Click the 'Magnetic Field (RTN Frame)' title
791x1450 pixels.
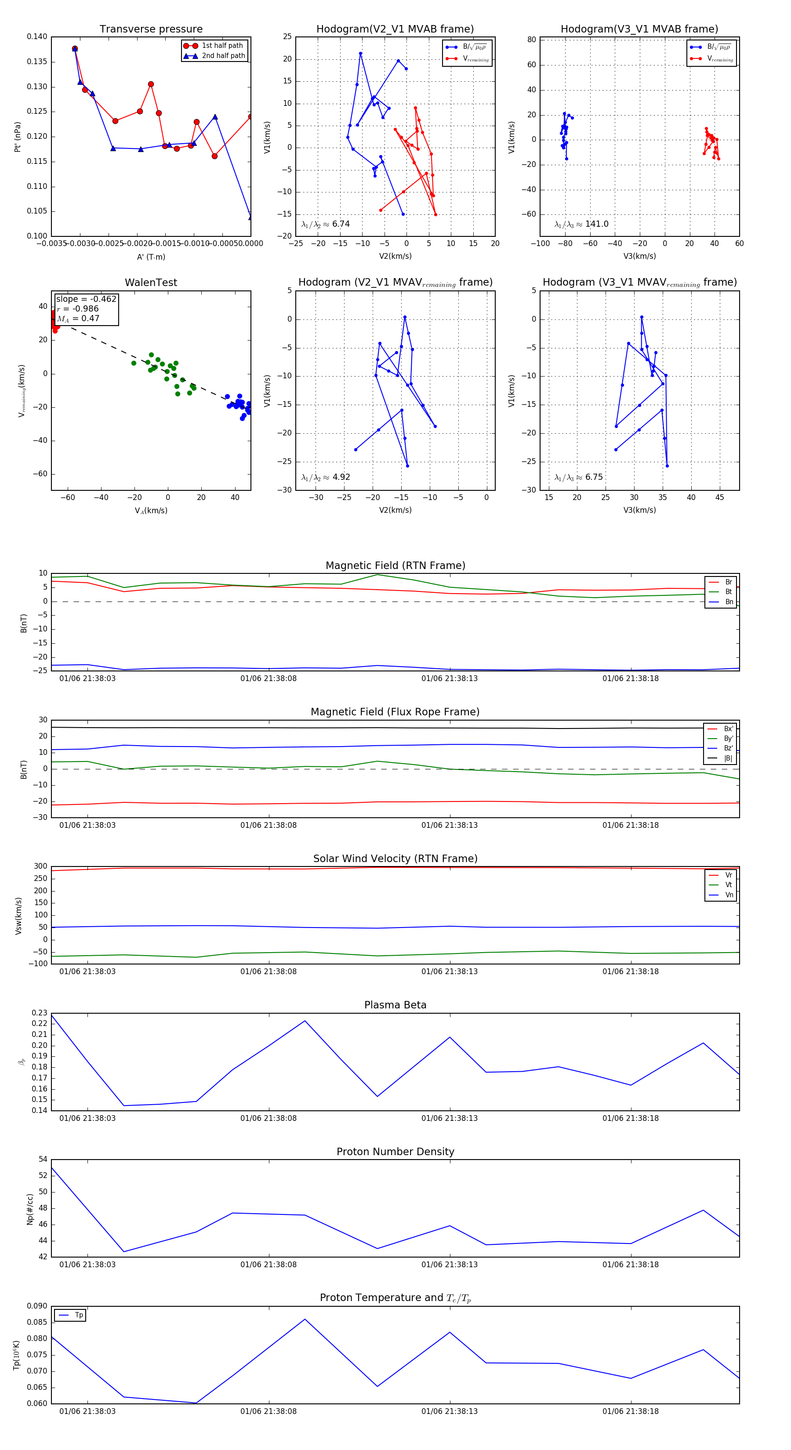click(x=395, y=565)
